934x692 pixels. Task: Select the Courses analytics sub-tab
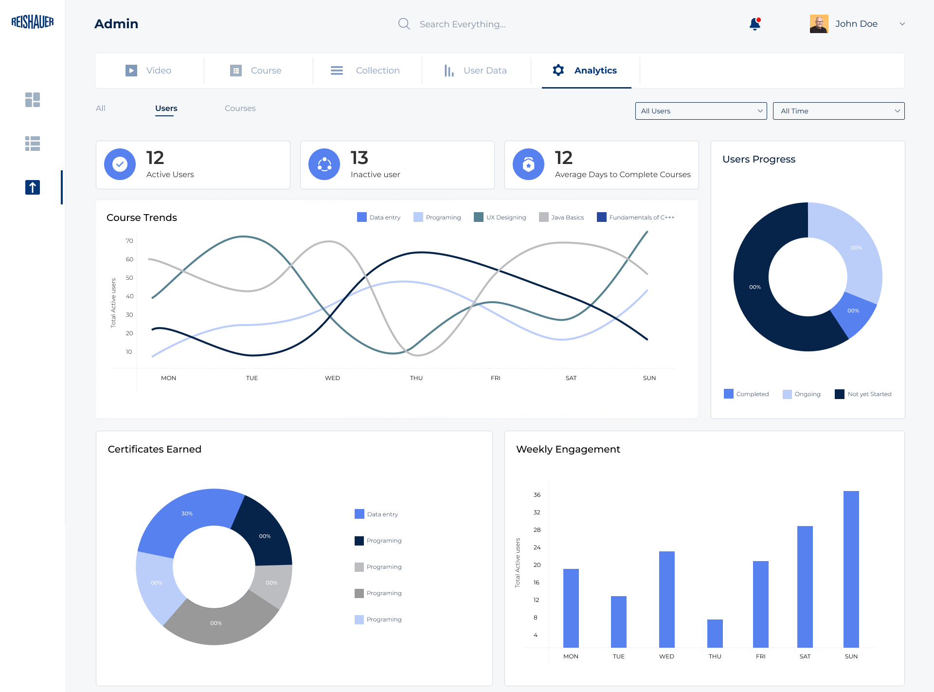[x=240, y=108]
